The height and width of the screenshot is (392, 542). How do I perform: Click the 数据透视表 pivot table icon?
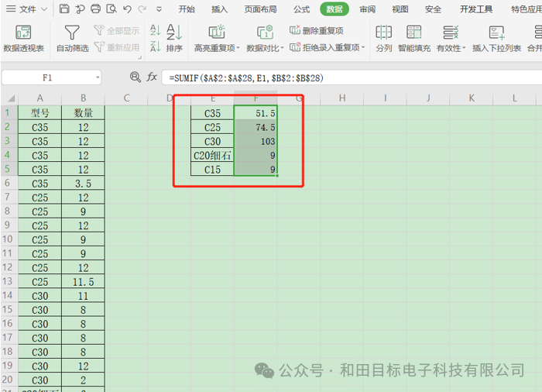[x=23, y=39]
